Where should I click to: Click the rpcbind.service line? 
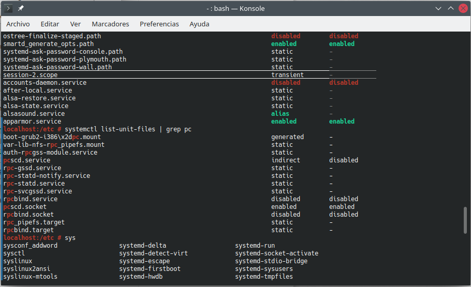(31, 199)
